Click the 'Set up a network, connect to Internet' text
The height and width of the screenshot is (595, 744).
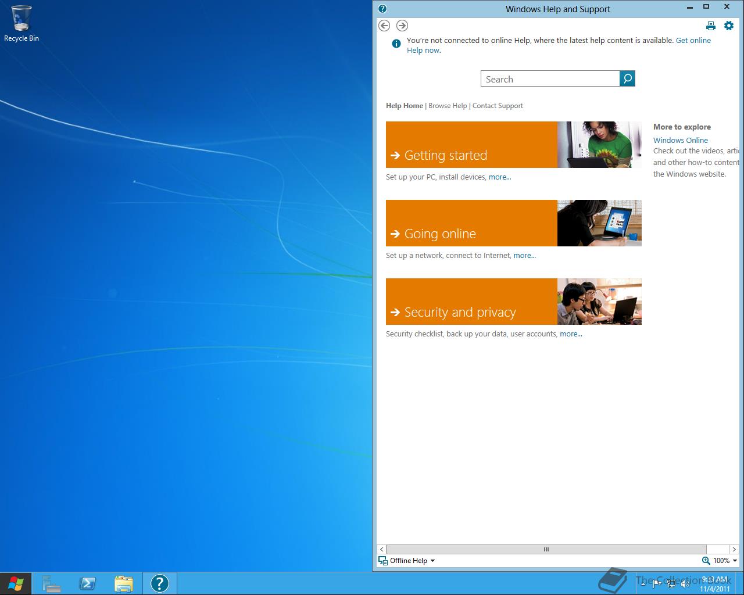[448, 256]
